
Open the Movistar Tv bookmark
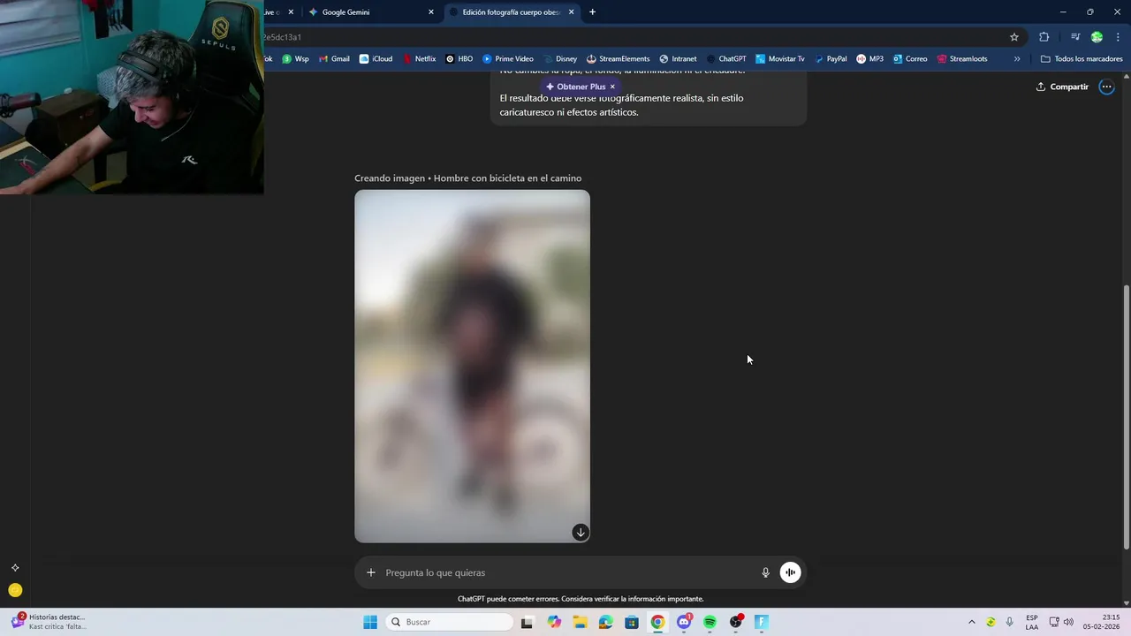(780, 59)
